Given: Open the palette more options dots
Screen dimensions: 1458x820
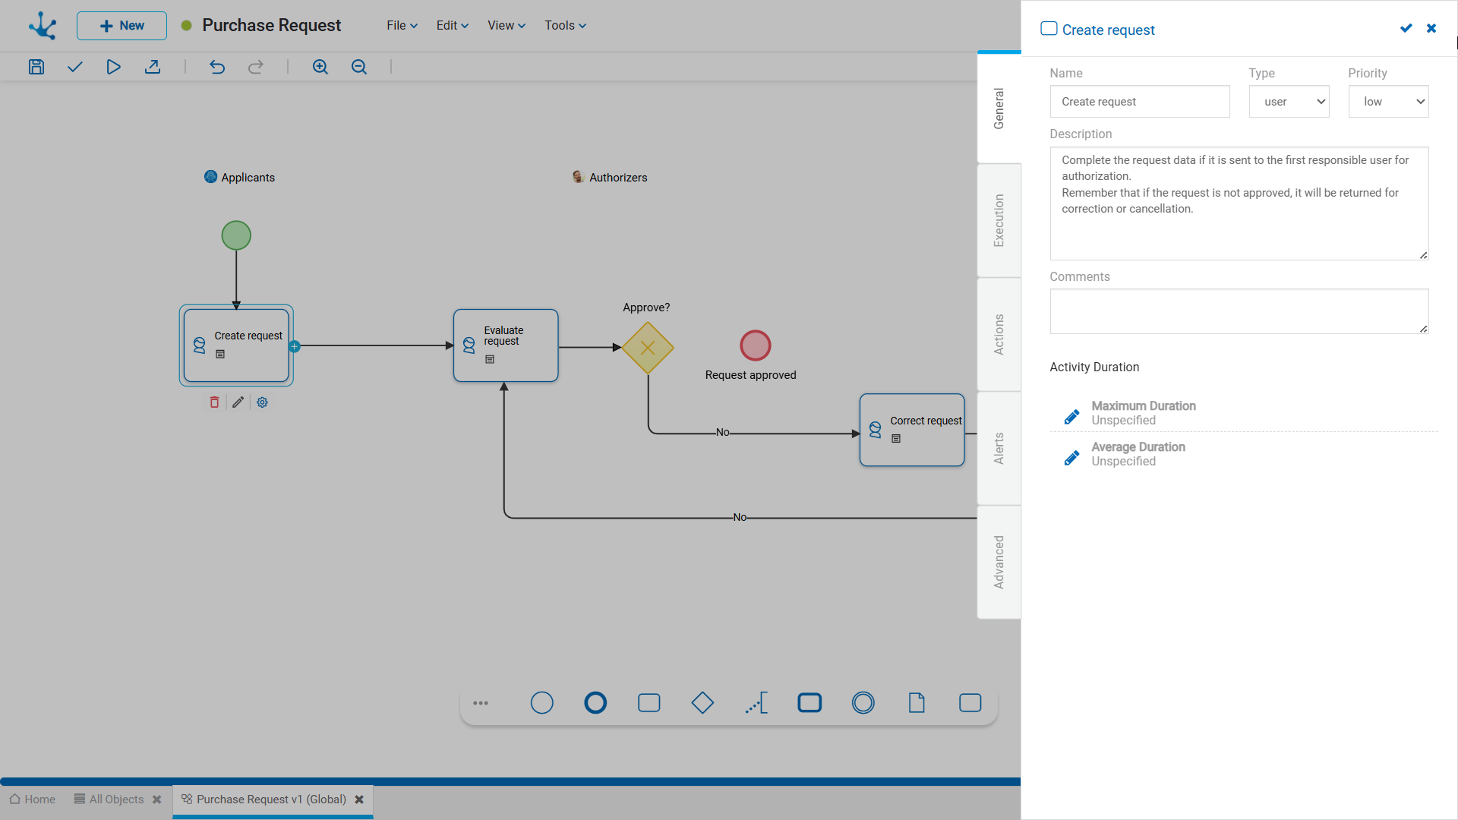Looking at the screenshot, I should 481,703.
